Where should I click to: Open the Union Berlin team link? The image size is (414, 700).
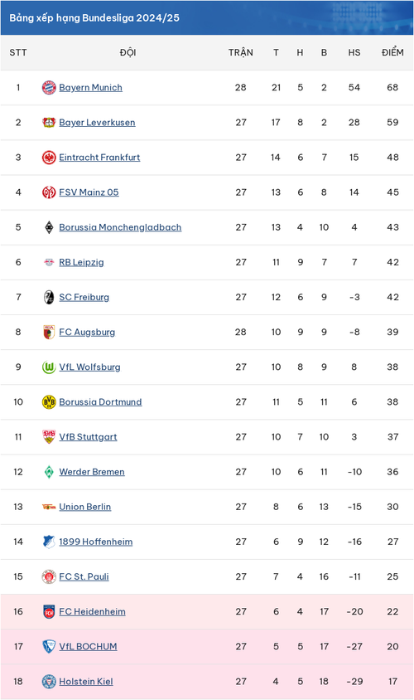click(x=85, y=507)
